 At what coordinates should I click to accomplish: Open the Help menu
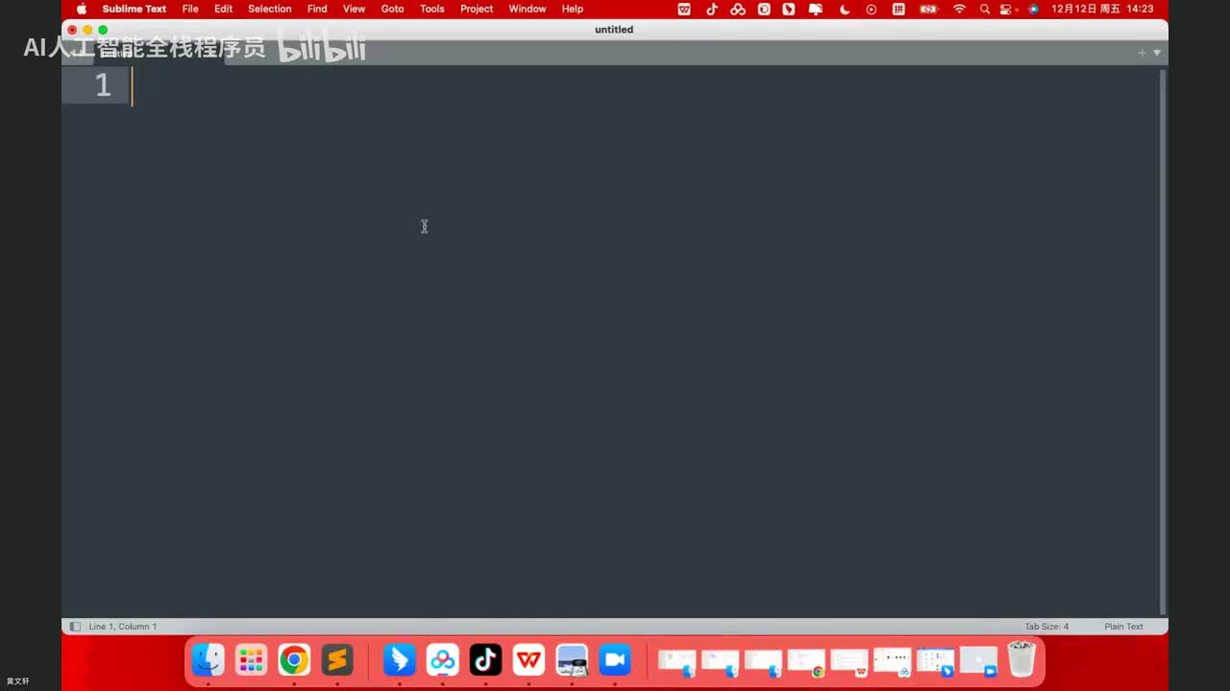[573, 9]
